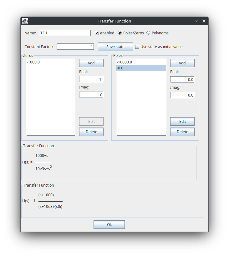The image size is (229, 256).
Task: Click the Real field in Poles panel
Action: (x=182, y=79)
